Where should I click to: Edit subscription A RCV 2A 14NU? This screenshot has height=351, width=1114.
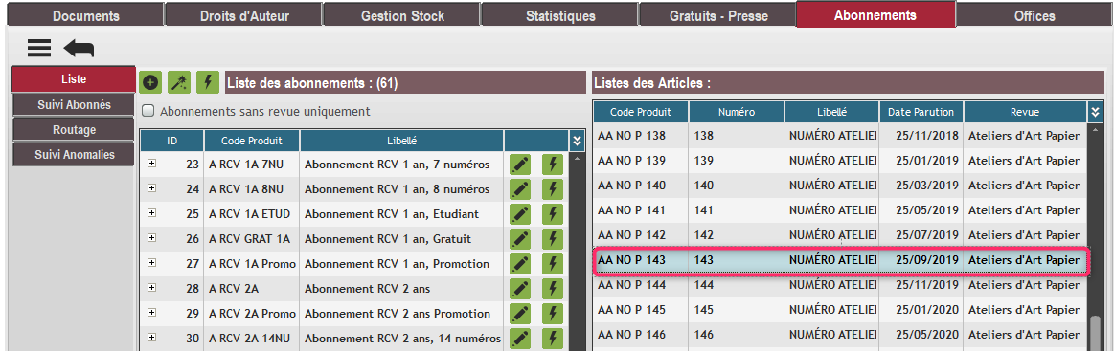tap(521, 339)
